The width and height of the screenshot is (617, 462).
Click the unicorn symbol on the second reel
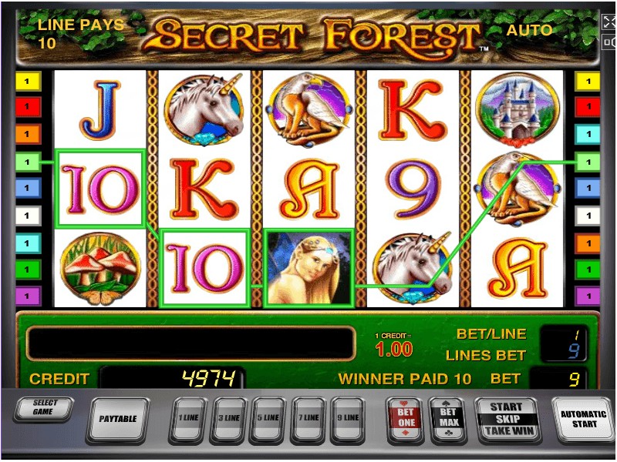(204, 109)
